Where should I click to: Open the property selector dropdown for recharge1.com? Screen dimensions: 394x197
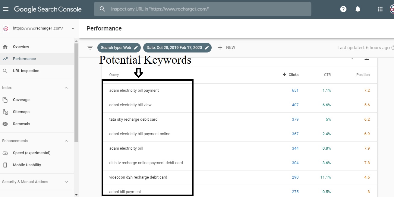[73, 28]
